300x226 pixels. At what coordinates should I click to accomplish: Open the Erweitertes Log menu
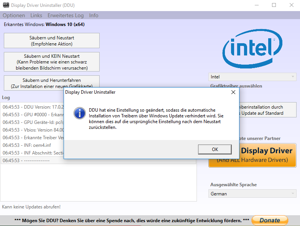coord(66,15)
